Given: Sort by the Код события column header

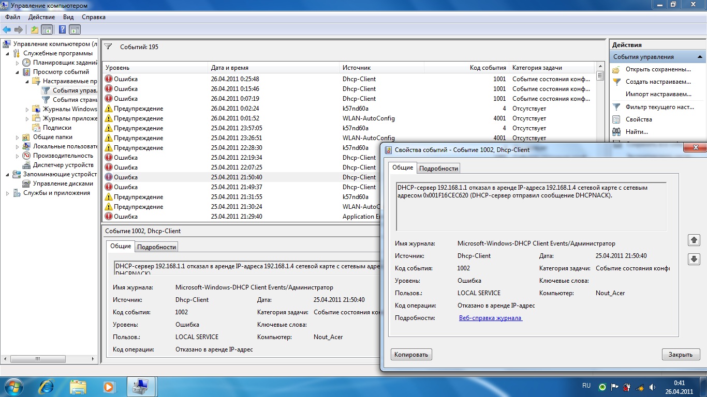Looking at the screenshot, I should [466, 68].
